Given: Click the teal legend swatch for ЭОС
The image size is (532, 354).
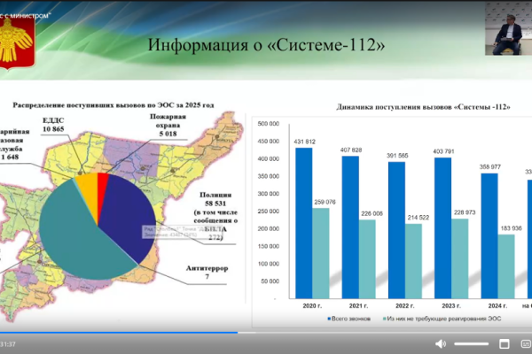Looking at the screenshot, I should [385, 319].
